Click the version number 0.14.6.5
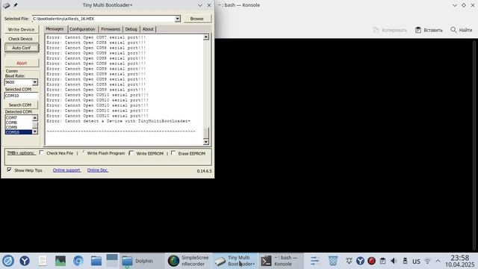 point(204,171)
